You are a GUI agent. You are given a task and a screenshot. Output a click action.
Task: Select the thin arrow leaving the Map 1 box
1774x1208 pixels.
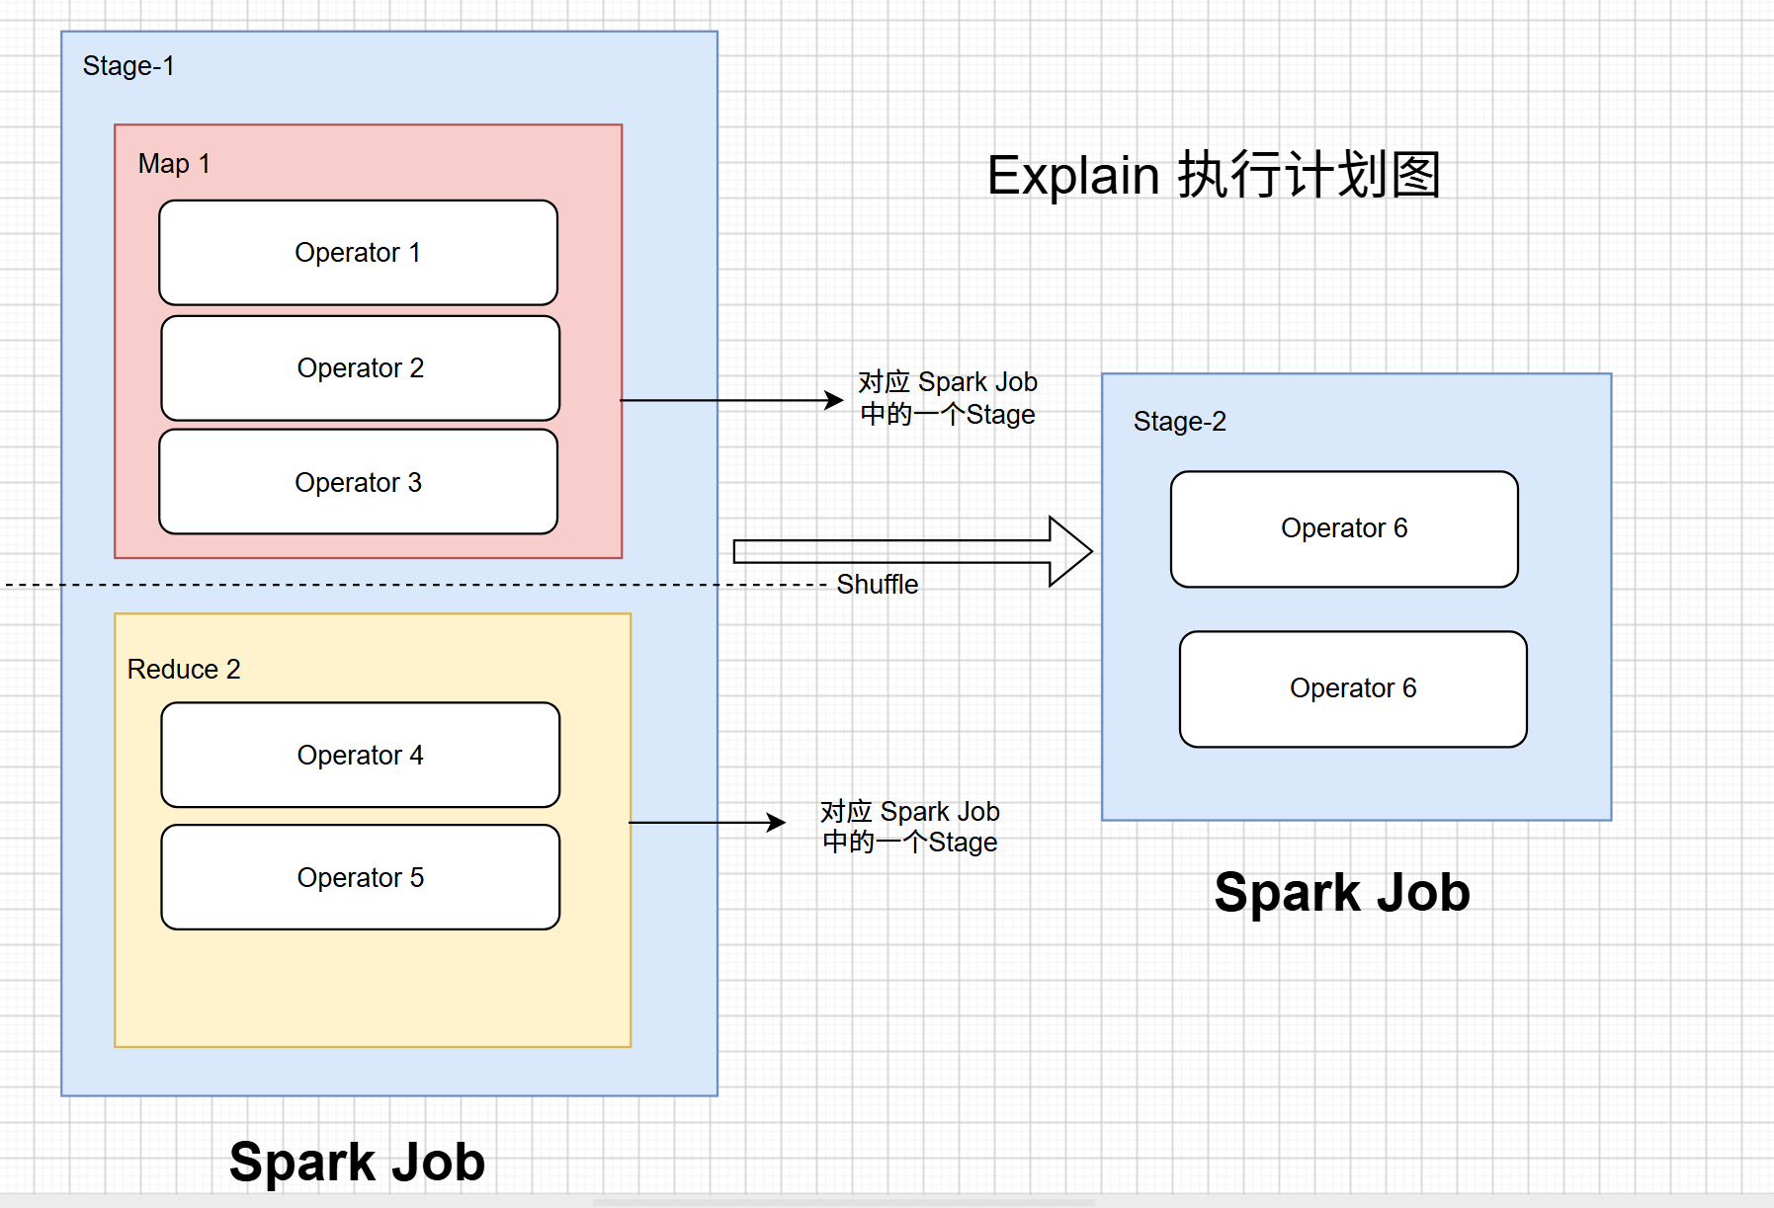(731, 400)
